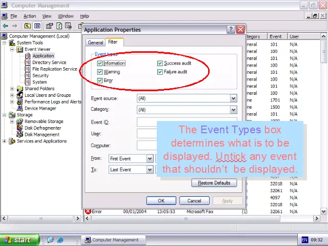Click the event list scroll down arrow
Image resolution: width=328 pixels, height=246 pixels.
pyautogui.click(x=323, y=211)
